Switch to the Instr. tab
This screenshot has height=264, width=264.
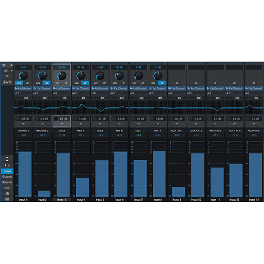point(7,188)
